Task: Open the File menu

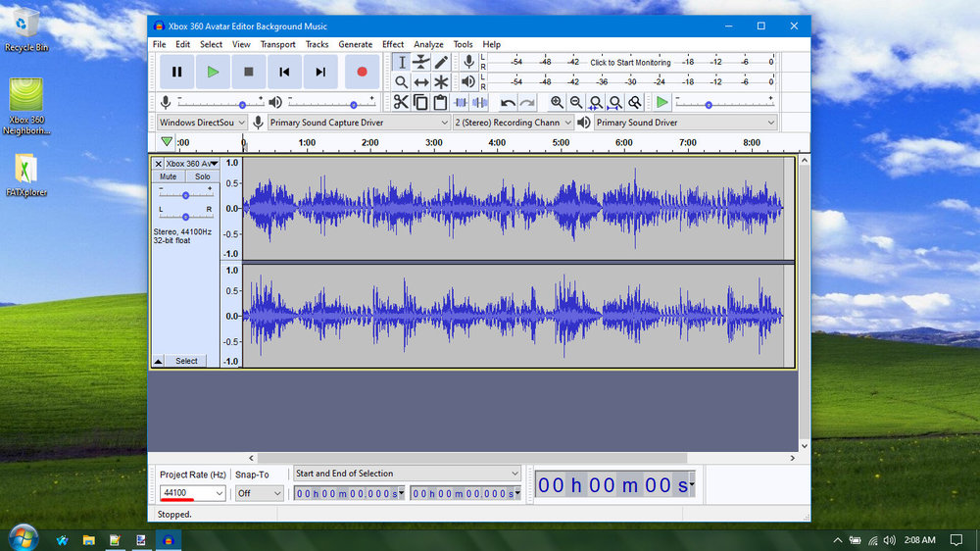Action: 160,44
